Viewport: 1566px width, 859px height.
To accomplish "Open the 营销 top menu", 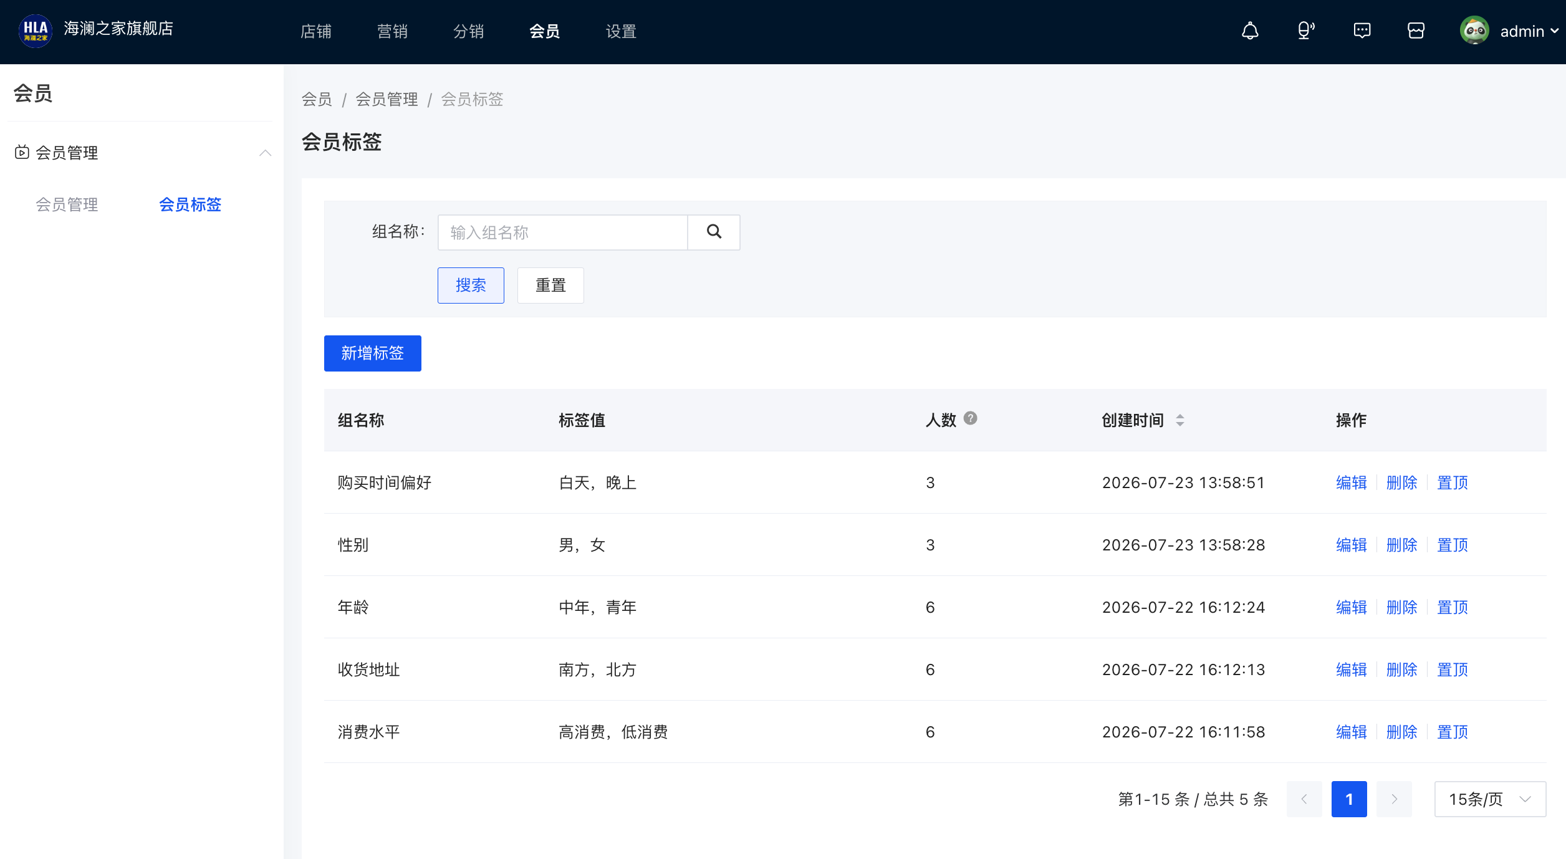I will (392, 31).
